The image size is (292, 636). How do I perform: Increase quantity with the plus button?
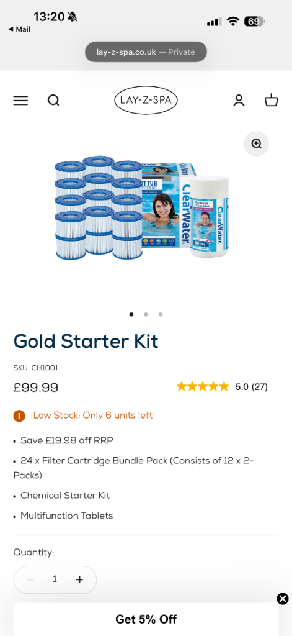click(x=79, y=579)
